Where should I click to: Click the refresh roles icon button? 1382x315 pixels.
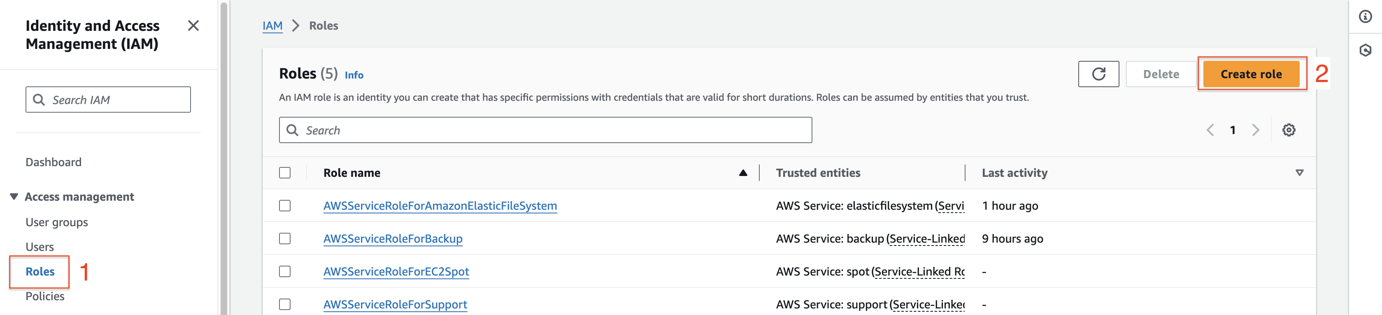pos(1098,74)
